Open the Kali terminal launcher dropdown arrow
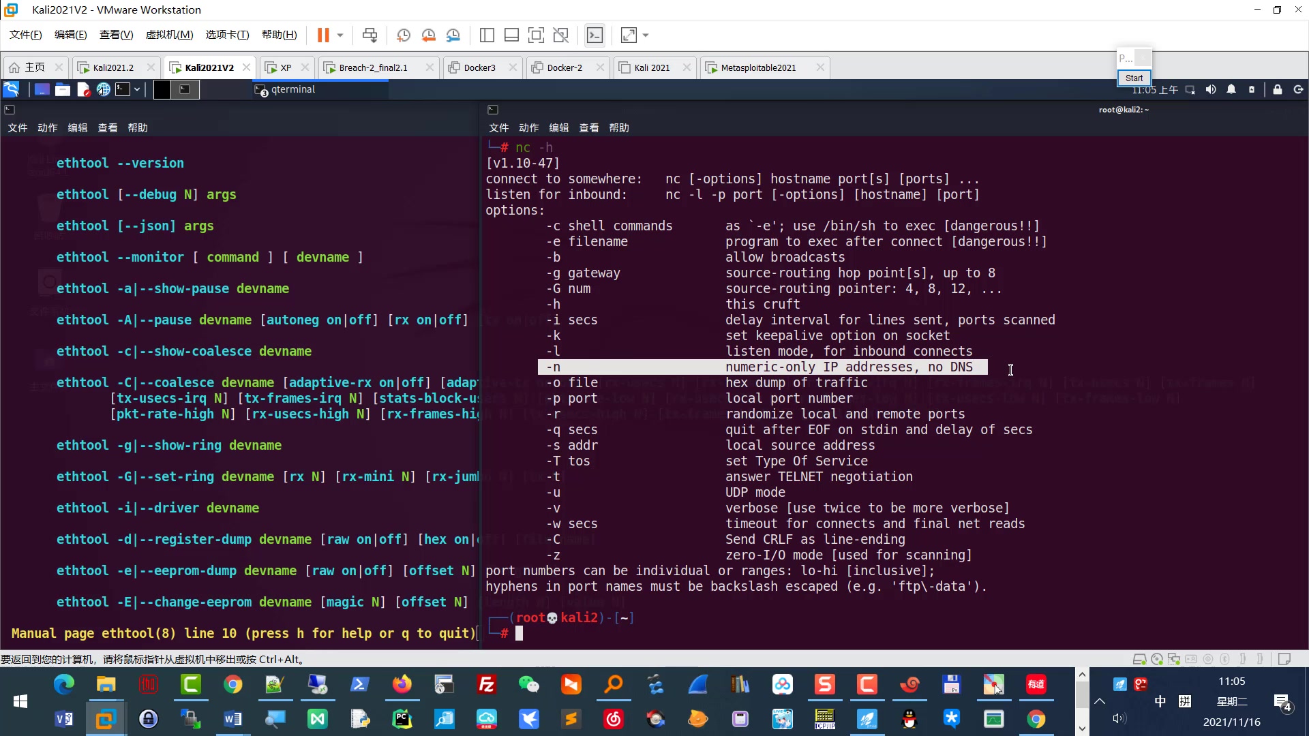Viewport: 1309px width, 736px height. tap(137, 89)
